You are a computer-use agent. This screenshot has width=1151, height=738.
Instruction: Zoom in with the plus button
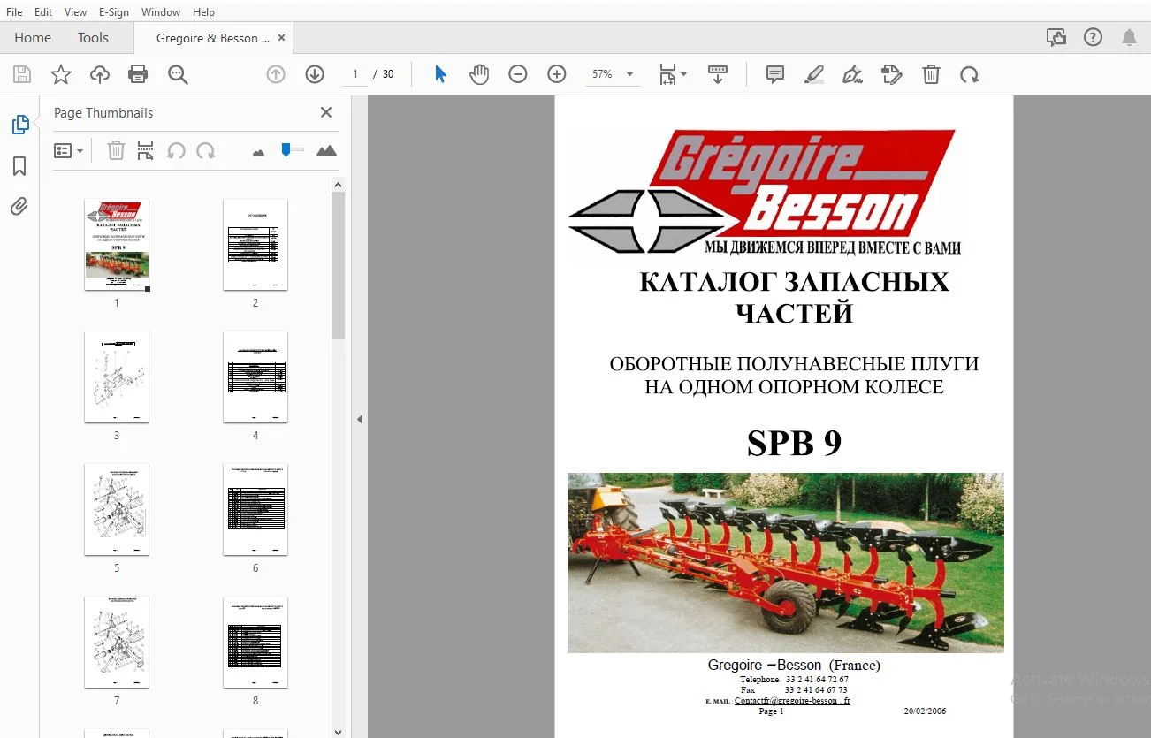point(557,74)
